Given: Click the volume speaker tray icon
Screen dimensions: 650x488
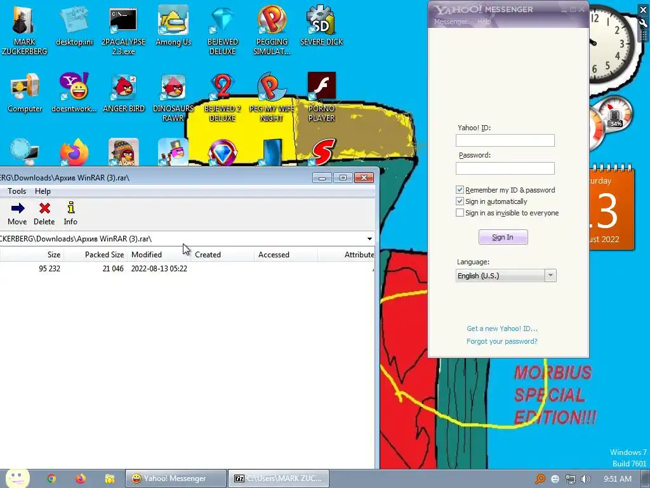Looking at the screenshot, I should (x=586, y=479).
